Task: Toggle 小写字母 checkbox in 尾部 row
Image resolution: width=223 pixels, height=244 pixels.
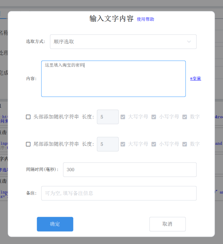Action: [154, 144]
